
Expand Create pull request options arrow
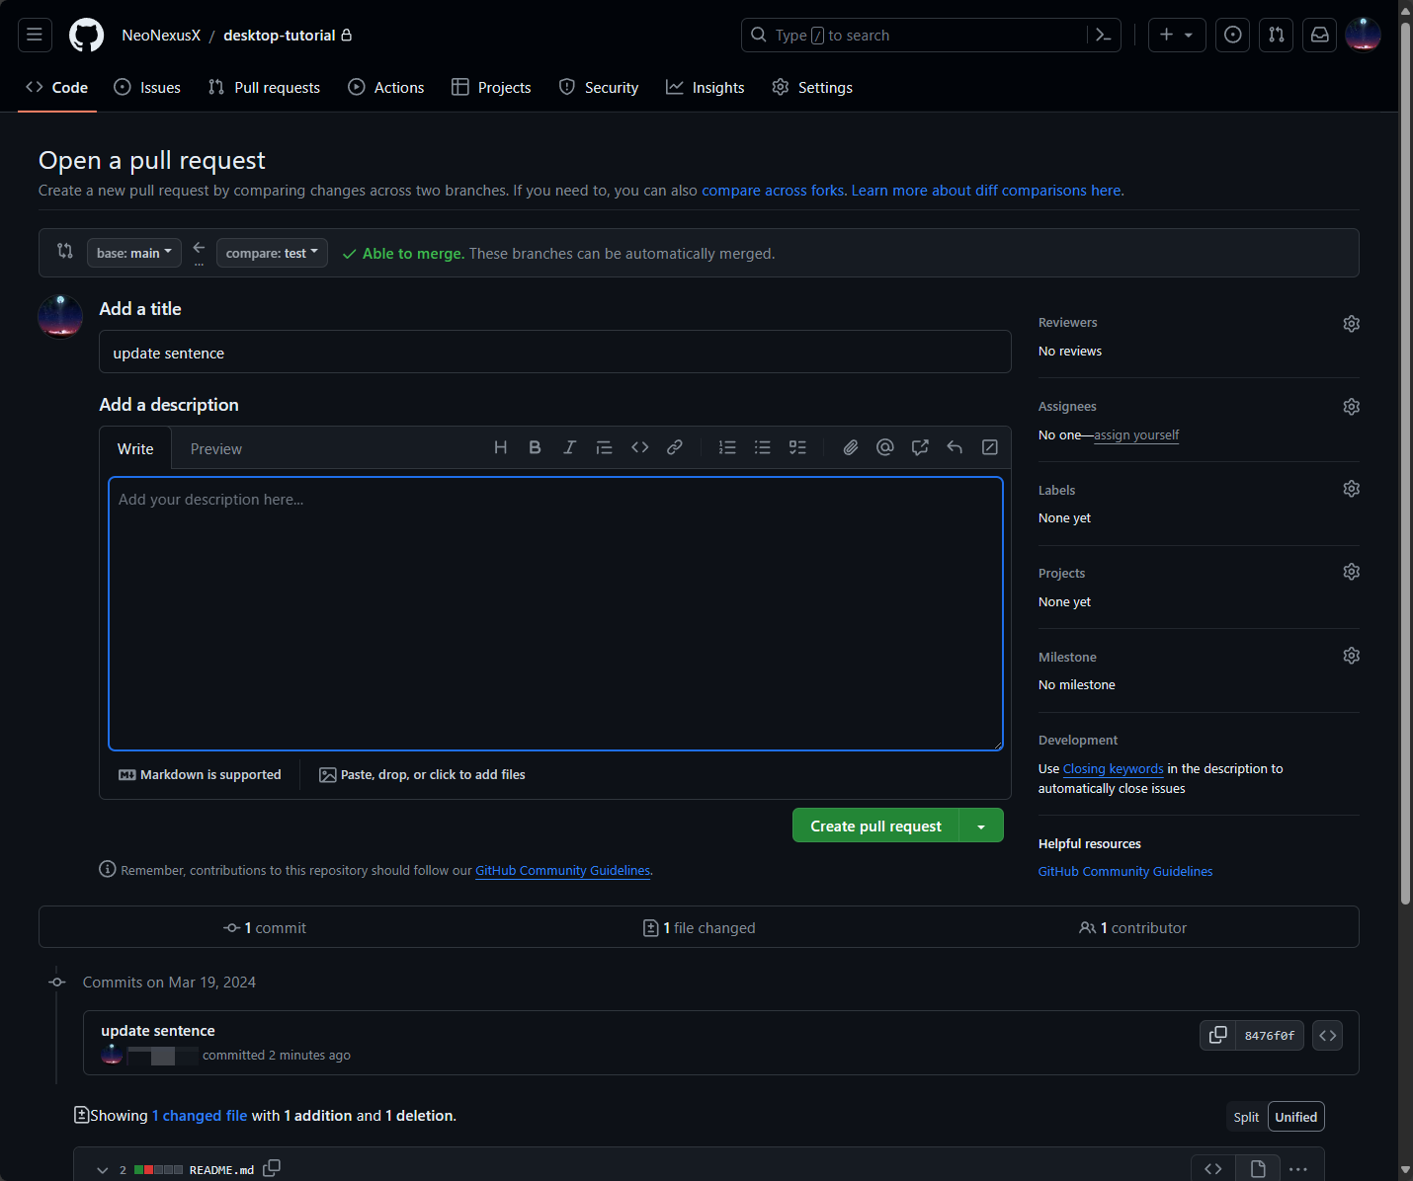coord(981,826)
